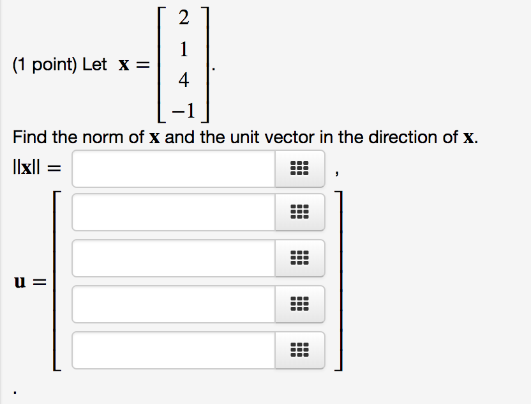This screenshot has height=404, width=531.
Task: Click the keypad icon in the topmost answer row
Action: coord(300,169)
